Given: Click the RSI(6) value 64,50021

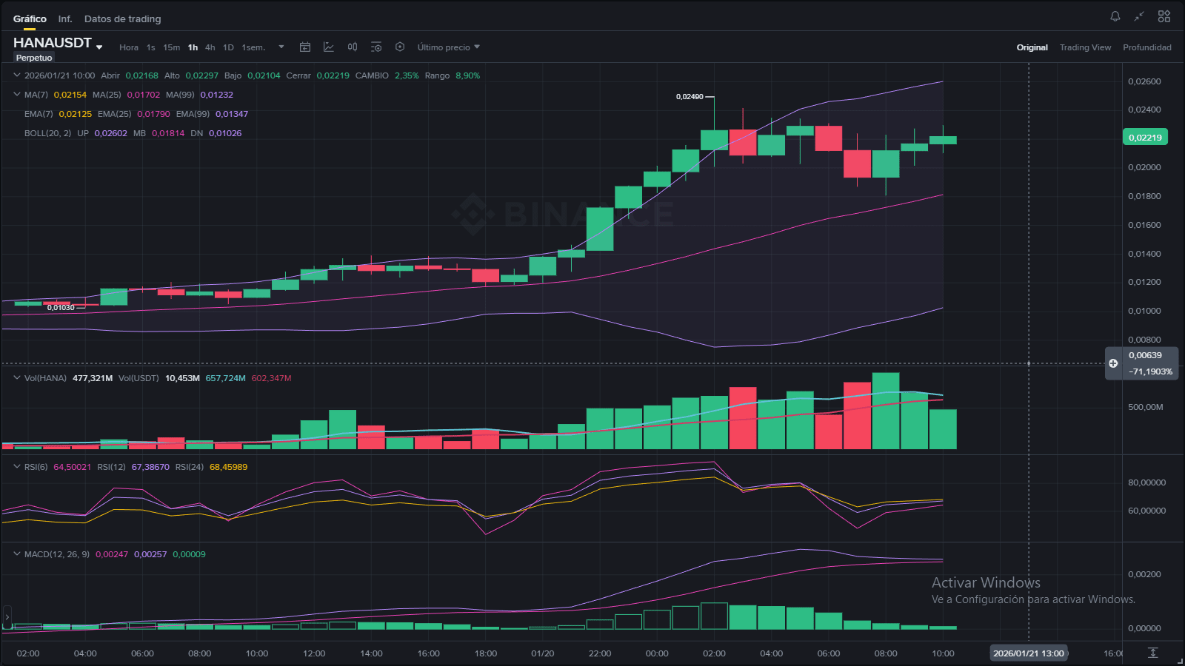Looking at the screenshot, I should pos(73,467).
